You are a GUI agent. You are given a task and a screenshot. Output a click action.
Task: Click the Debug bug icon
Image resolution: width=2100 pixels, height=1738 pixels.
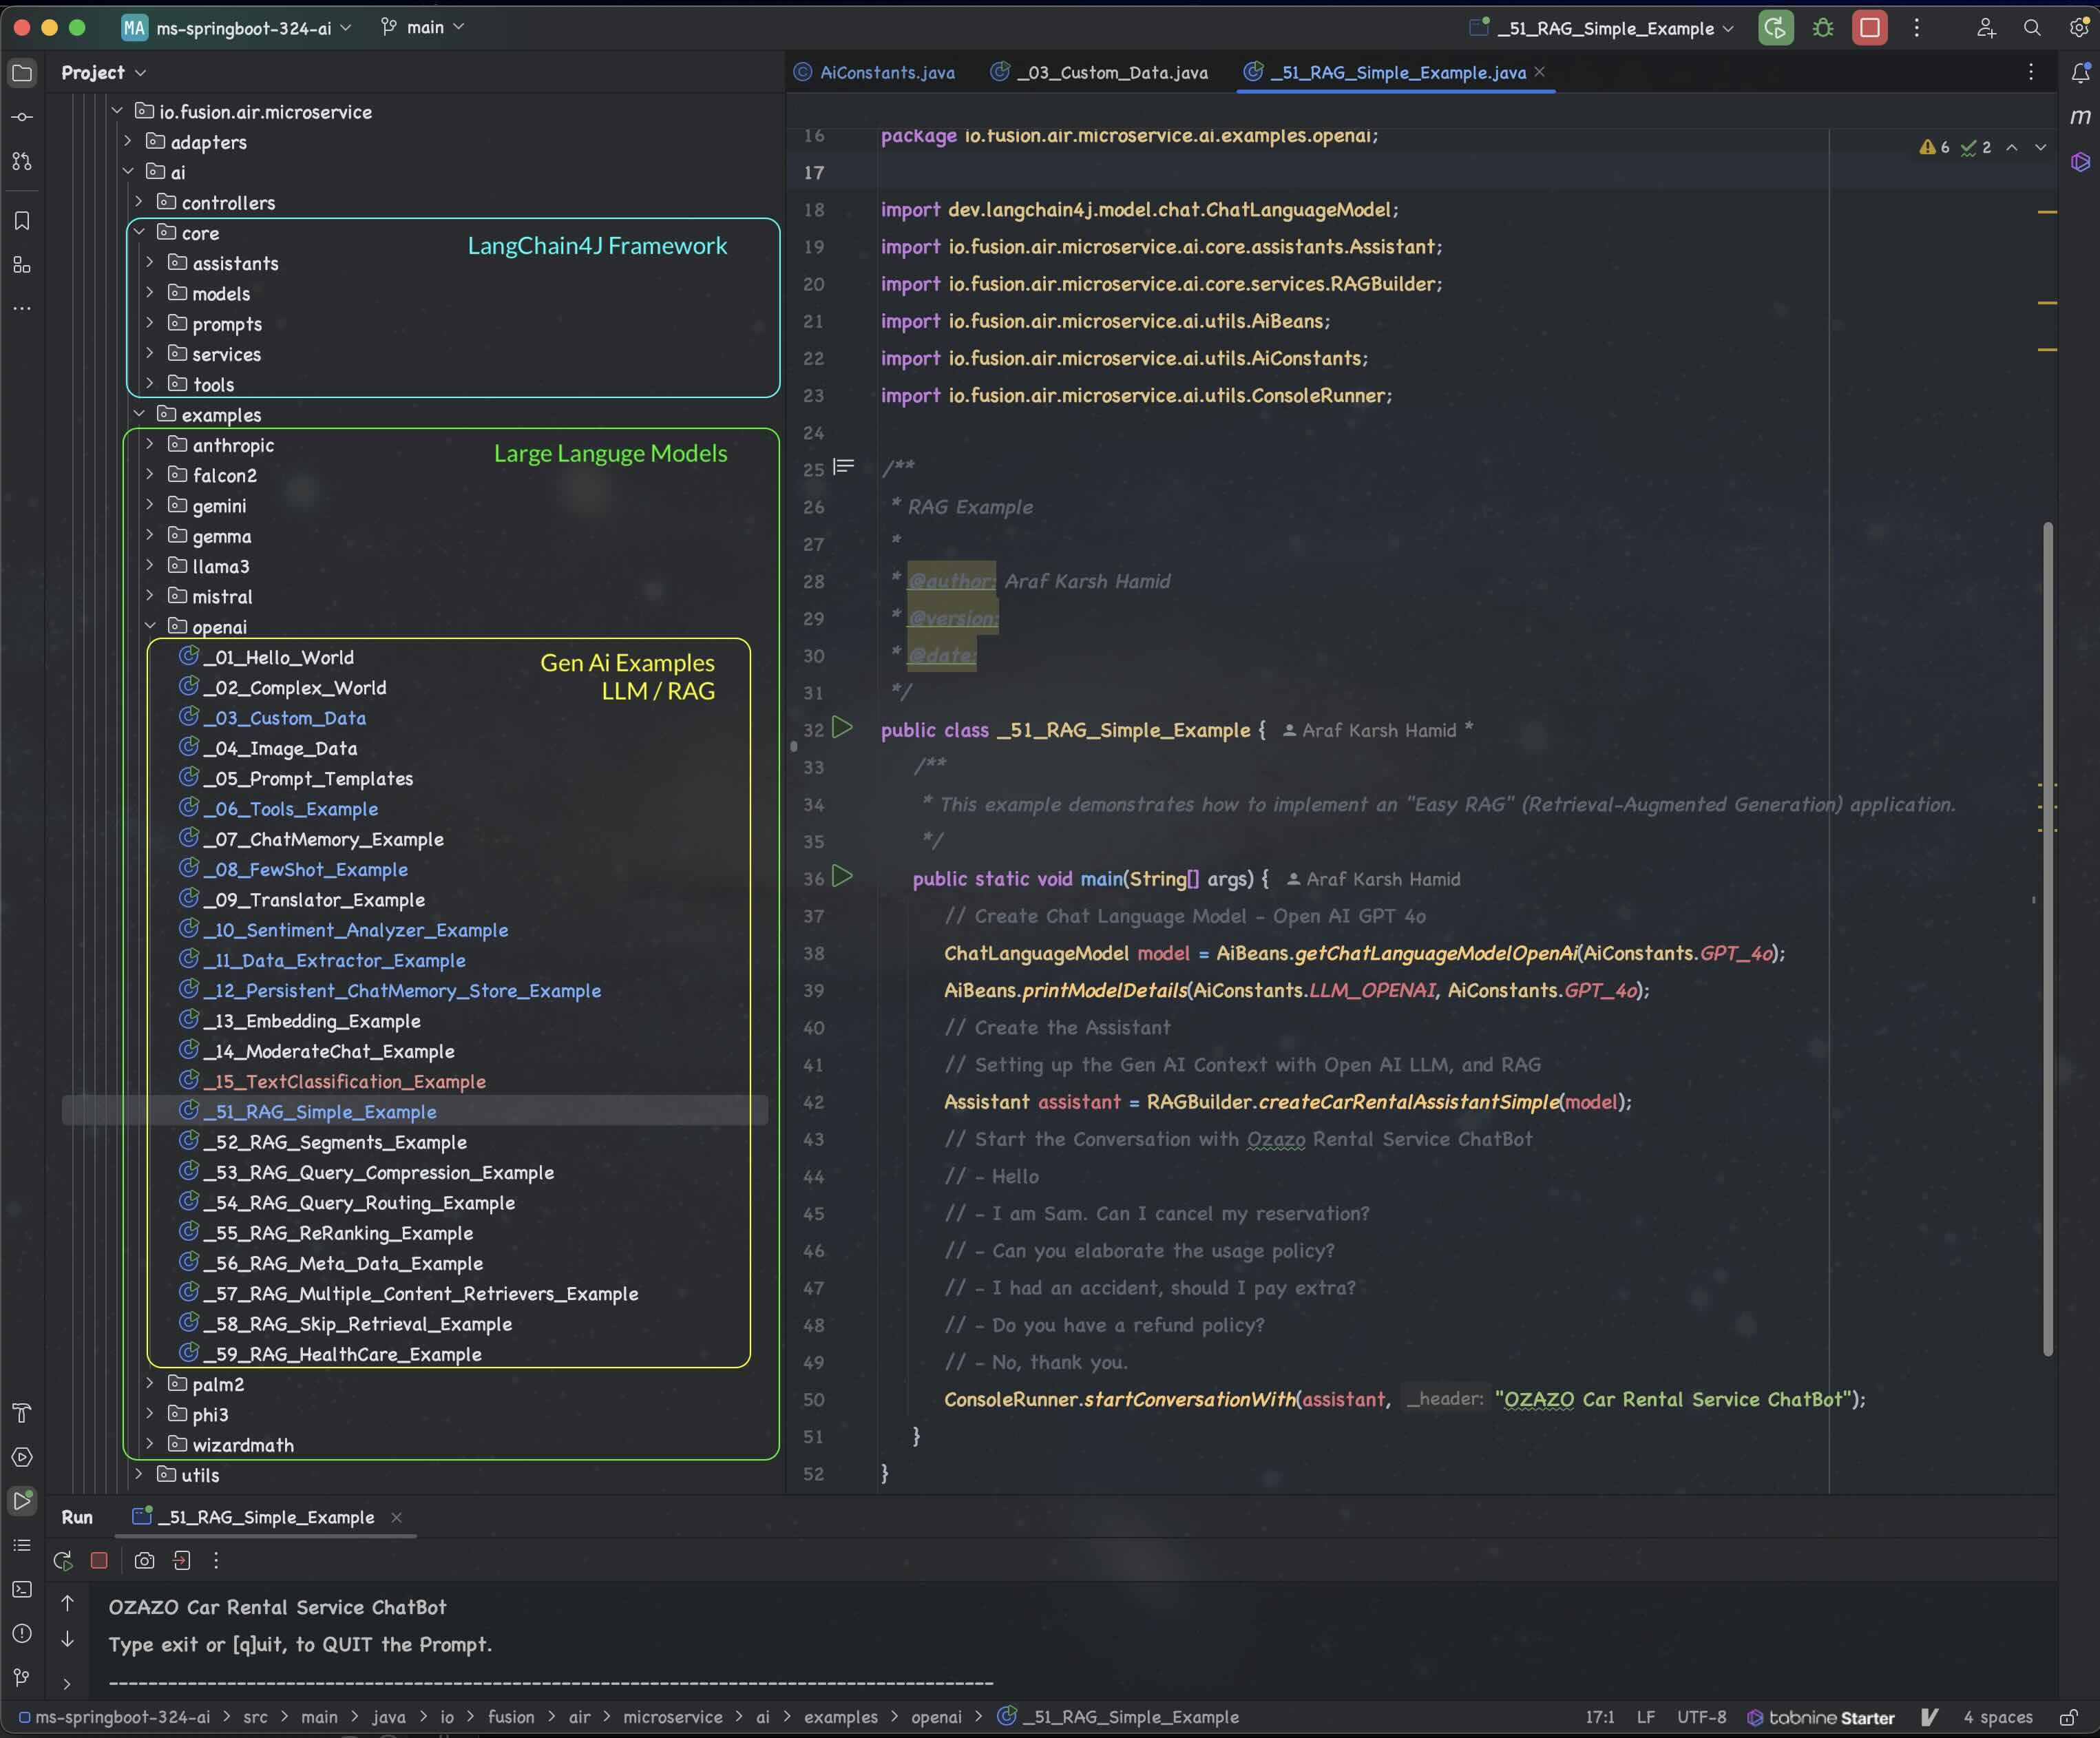[x=1823, y=28]
